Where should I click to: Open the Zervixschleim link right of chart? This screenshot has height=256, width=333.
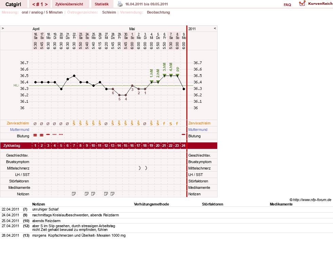(x=199, y=123)
